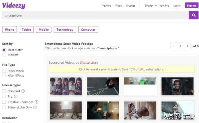This screenshot has height=123, width=199.
Task: Click the Sign up button
Action: tap(192, 6)
